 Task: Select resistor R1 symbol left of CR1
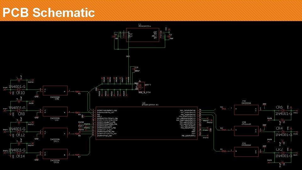224,151
